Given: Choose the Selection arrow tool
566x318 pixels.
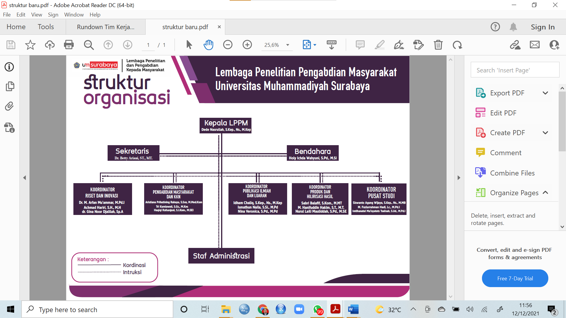Looking at the screenshot, I should 189,45.
